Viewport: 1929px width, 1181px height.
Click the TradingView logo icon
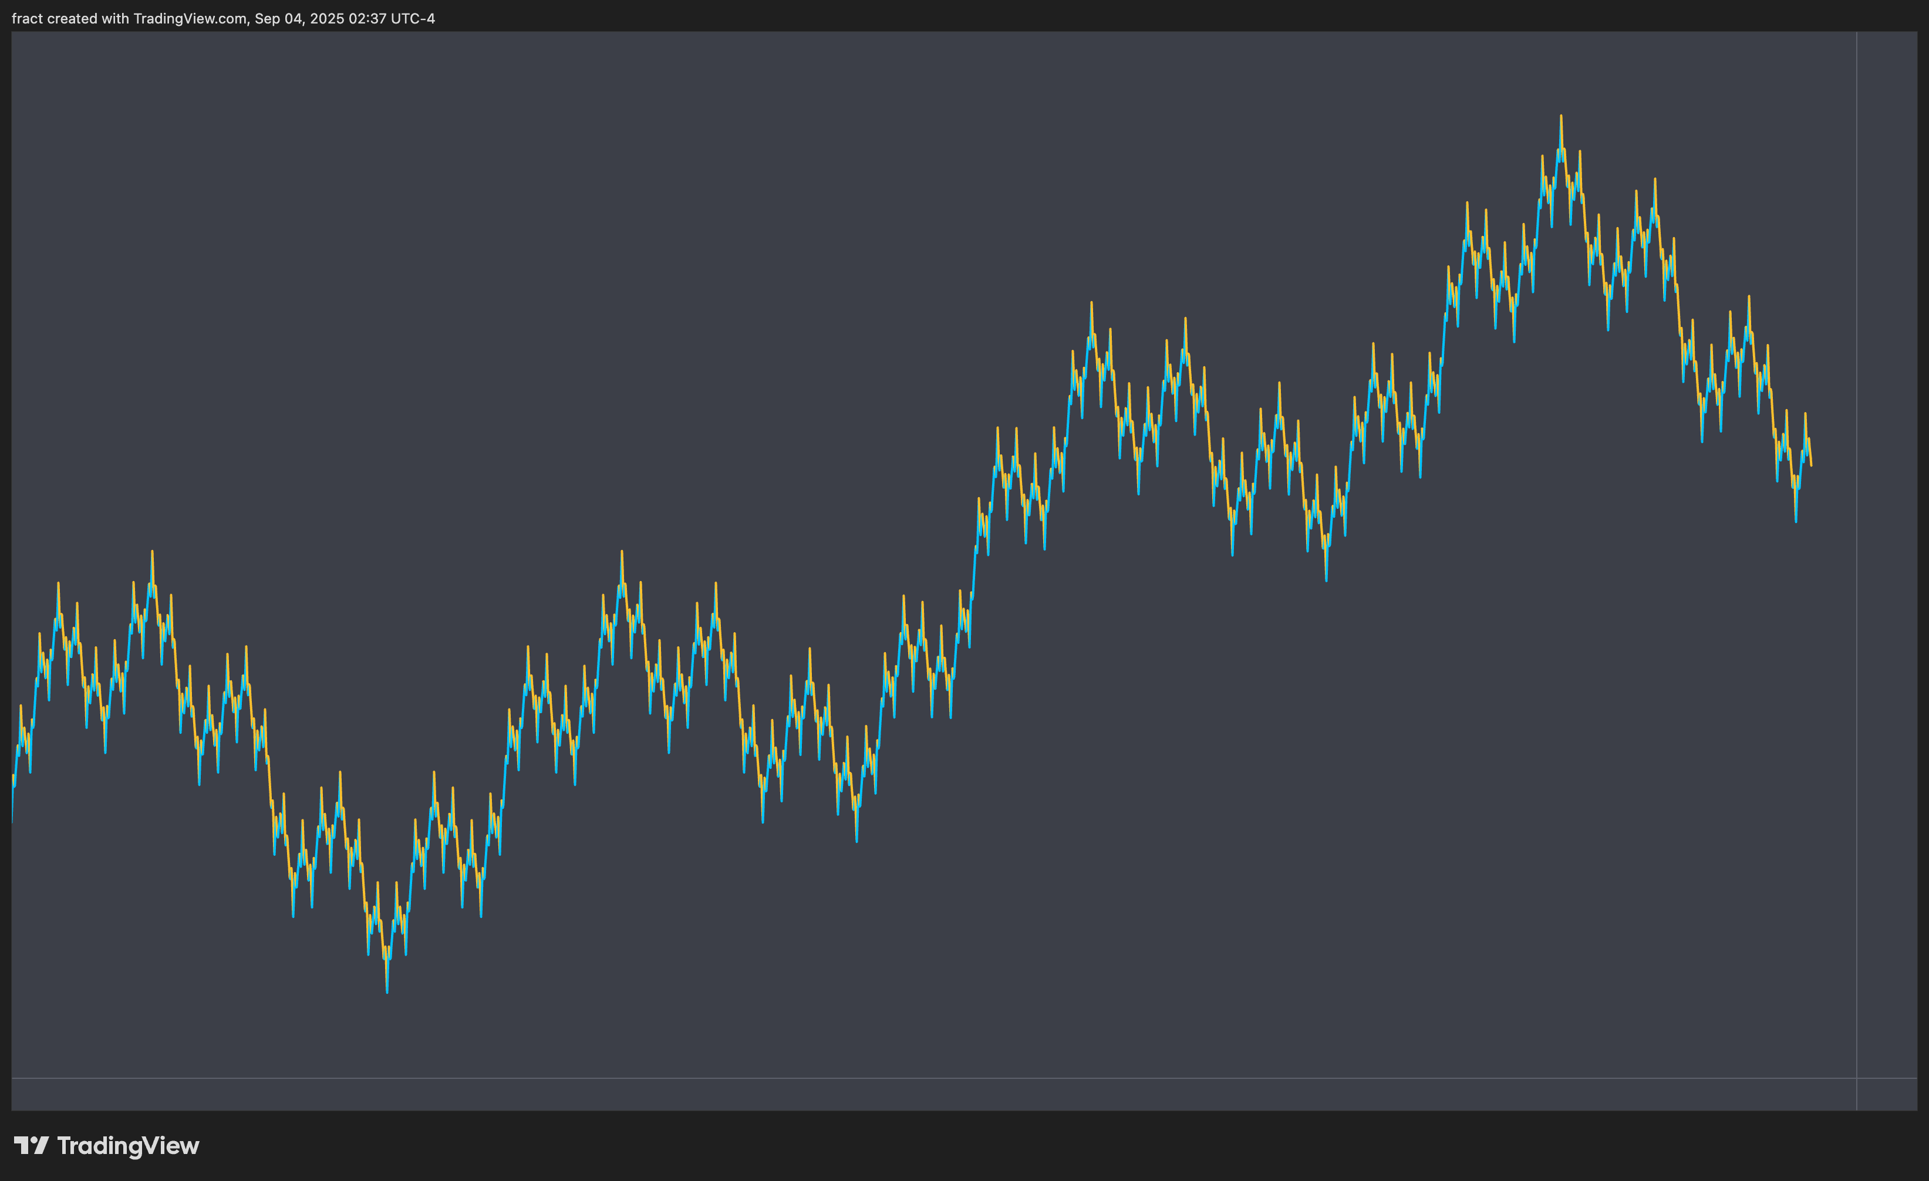coord(31,1146)
